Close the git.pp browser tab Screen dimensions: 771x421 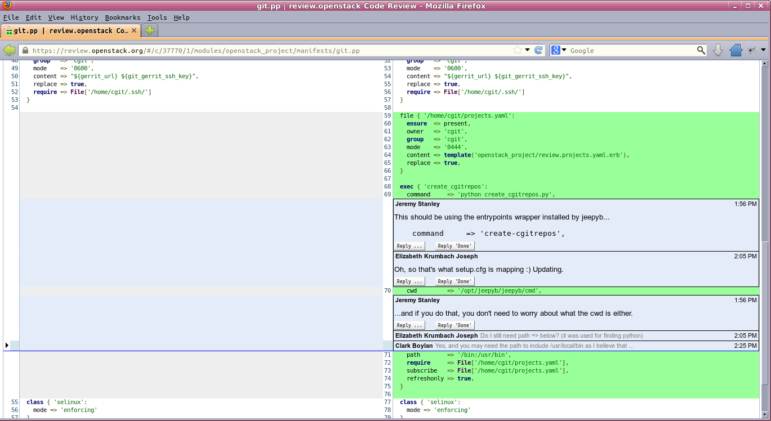[x=134, y=30]
